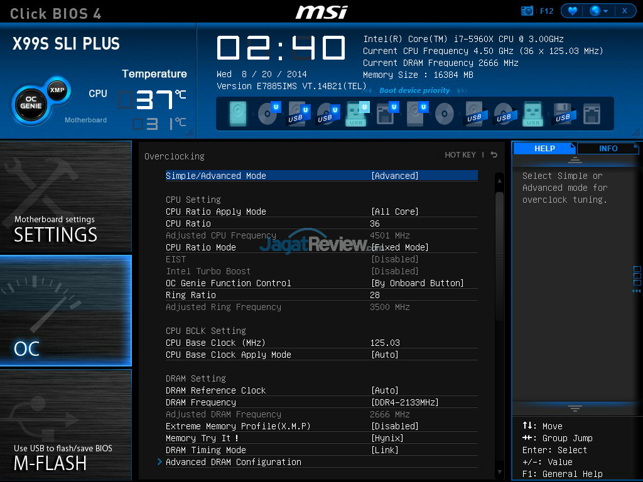Click the last network boot device icon
643x482 pixels.
click(591, 114)
